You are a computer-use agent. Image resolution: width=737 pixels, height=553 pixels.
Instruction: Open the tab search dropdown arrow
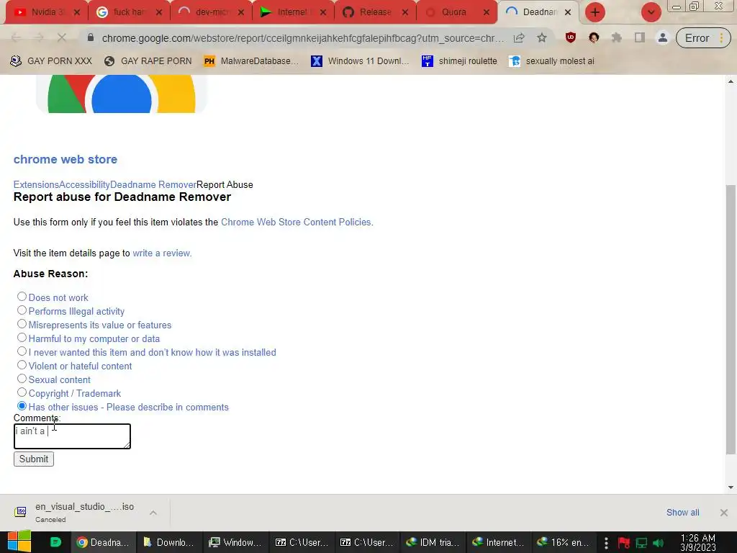651,12
